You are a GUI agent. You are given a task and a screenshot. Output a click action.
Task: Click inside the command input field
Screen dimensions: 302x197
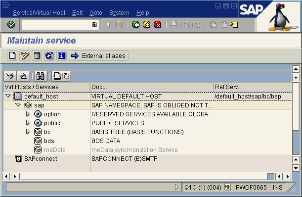coord(57,25)
